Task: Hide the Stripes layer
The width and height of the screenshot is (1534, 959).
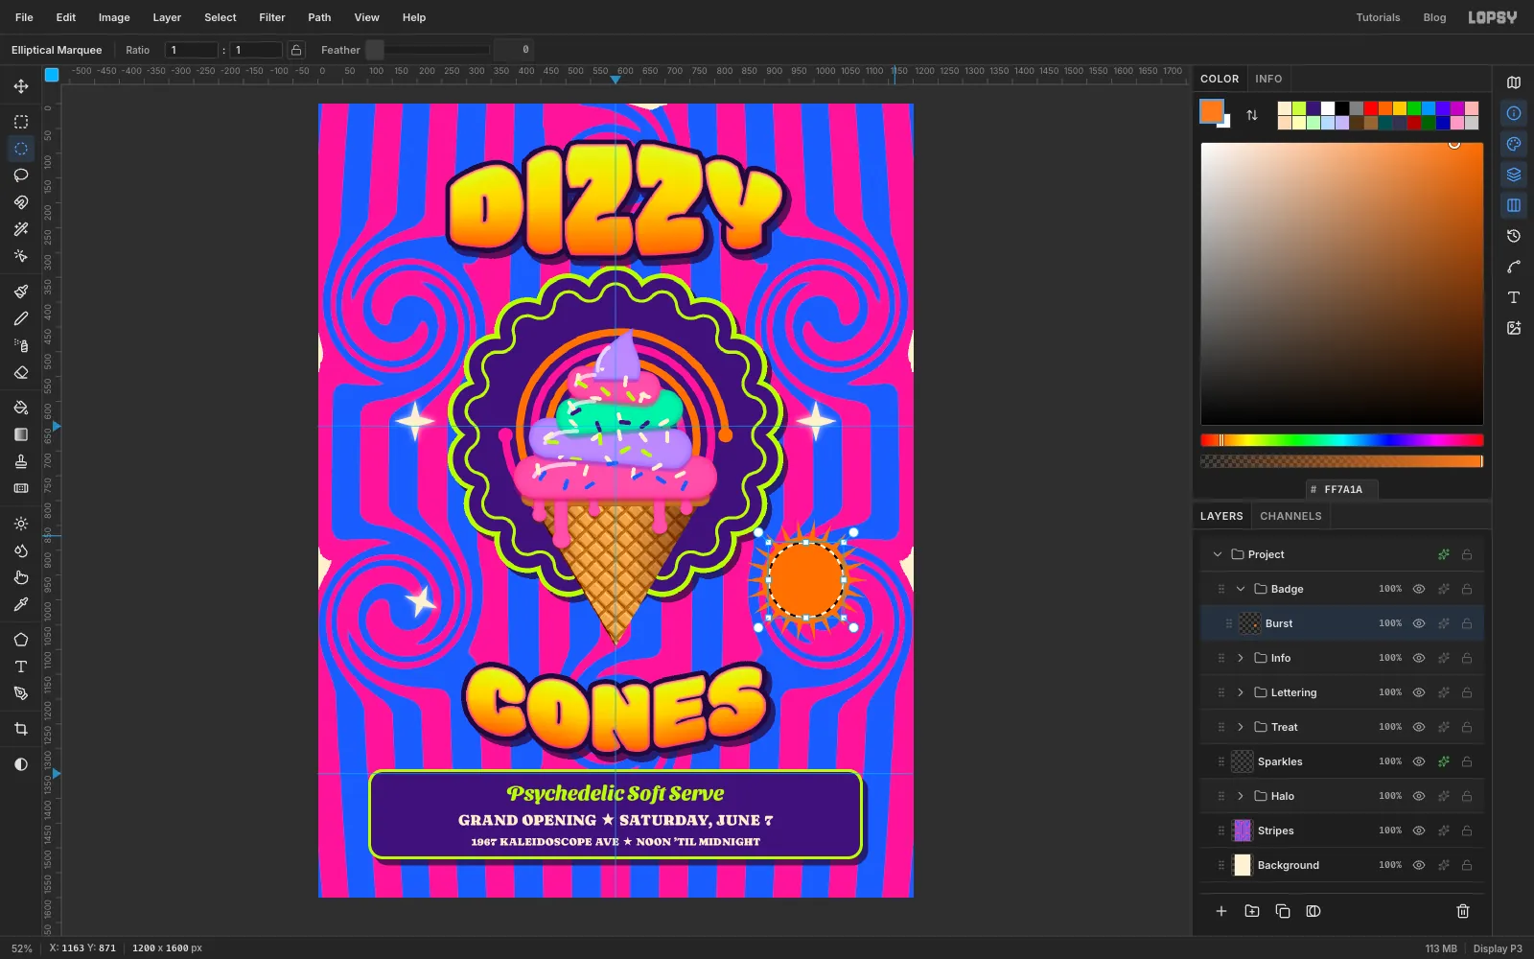Action: [x=1419, y=830]
